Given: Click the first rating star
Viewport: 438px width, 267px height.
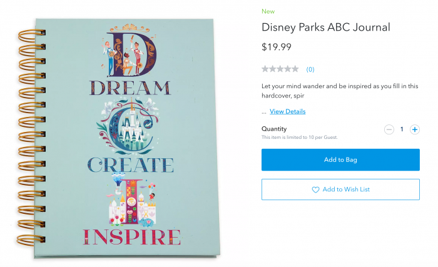Looking at the screenshot, I should pyautogui.click(x=265, y=69).
